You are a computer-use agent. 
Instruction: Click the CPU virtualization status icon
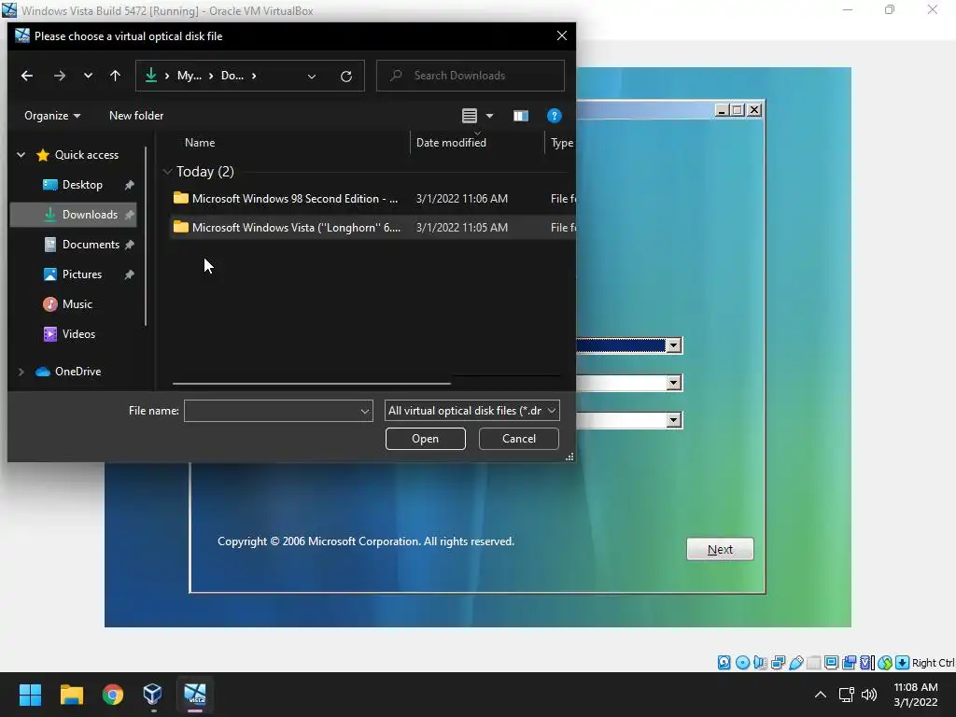pyautogui.click(x=867, y=663)
